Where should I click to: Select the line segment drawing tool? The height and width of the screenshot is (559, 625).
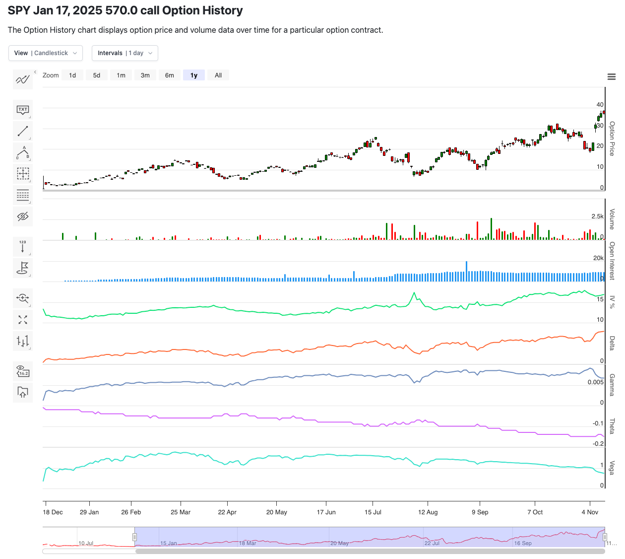tap(23, 131)
